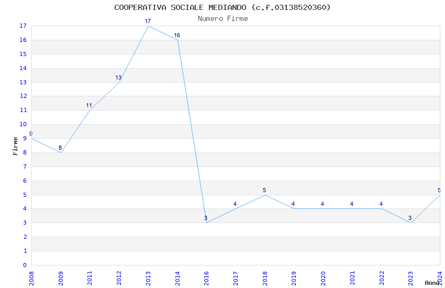Click the y-axis tick value 10
The width and height of the screenshot is (445, 288).
click(23, 124)
